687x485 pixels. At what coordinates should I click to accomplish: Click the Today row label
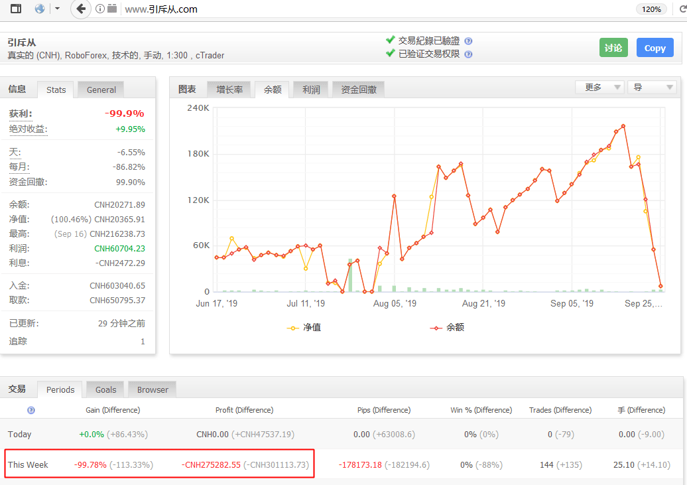point(20,435)
